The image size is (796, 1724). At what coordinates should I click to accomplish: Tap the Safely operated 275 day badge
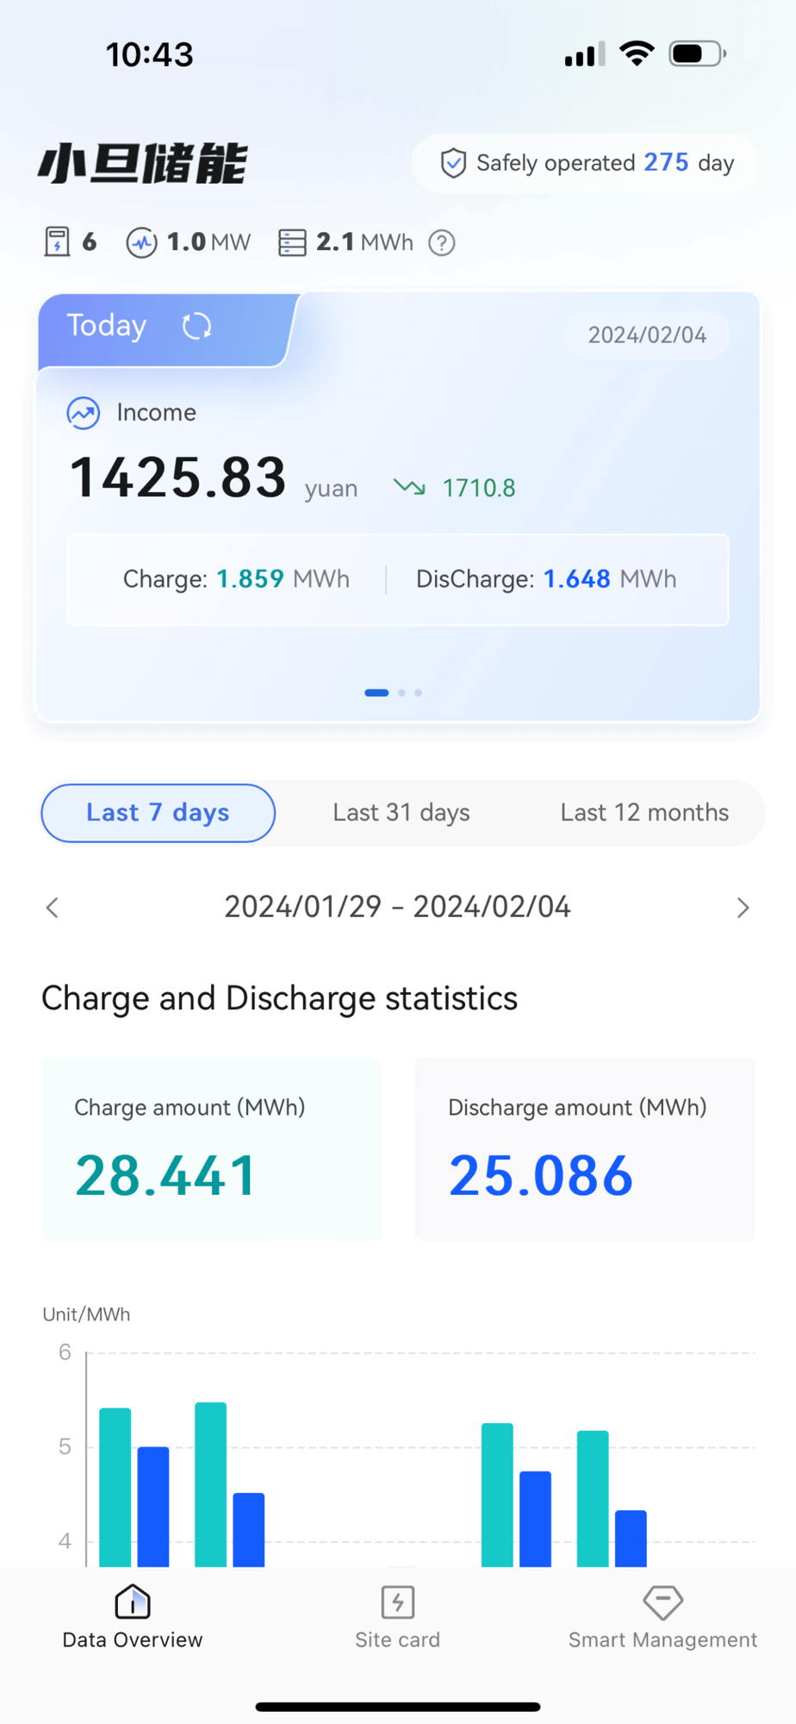[585, 163]
